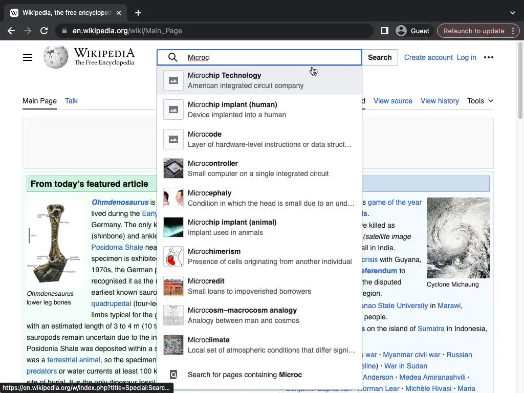The image size is (524, 393).
Task: Close the Wikipedia browser tab
Action: [x=119, y=13]
